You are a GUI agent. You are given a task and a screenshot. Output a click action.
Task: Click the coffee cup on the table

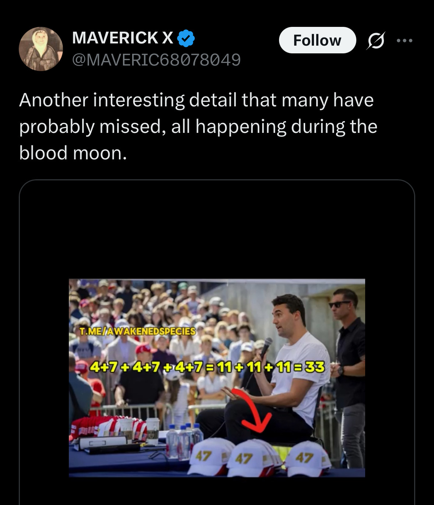point(152,430)
